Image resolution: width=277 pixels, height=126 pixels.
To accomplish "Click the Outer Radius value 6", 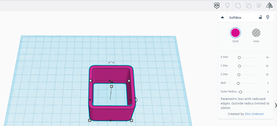I will [x=268, y=92].
